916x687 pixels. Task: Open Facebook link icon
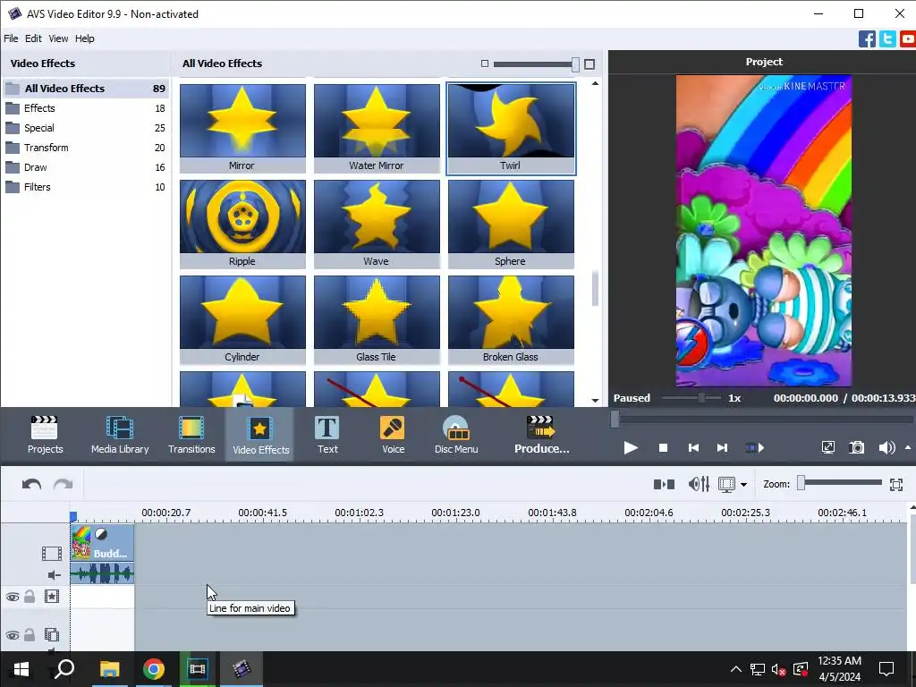867,39
